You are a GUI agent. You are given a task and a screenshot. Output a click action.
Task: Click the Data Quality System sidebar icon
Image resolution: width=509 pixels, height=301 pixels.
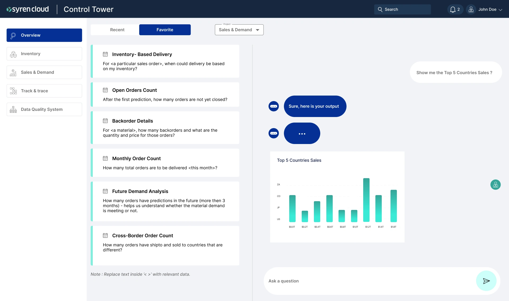click(14, 109)
